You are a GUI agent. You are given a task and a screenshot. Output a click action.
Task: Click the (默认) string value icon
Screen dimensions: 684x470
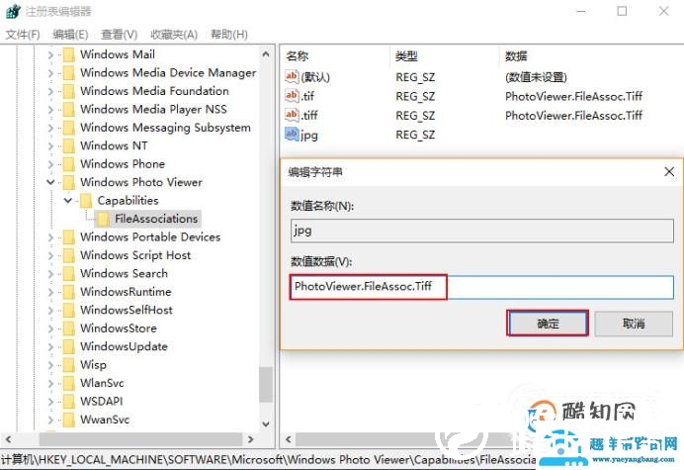pos(292,76)
